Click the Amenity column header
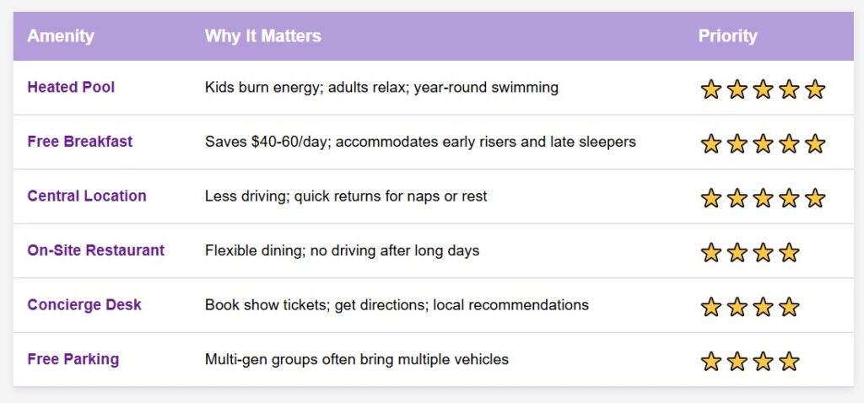The image size is (864, 403). click(x=61, y=36)
